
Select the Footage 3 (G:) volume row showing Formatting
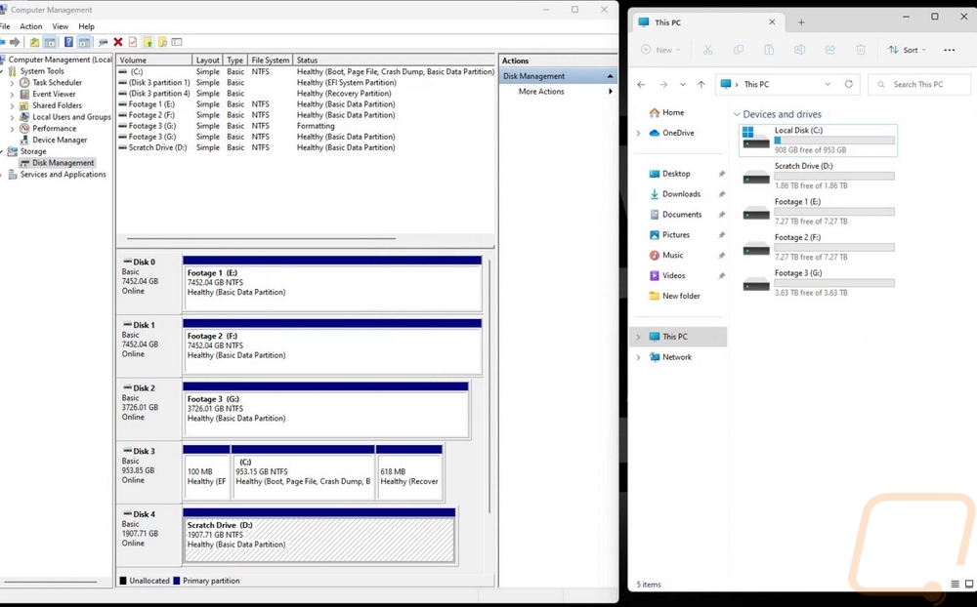pyautogui.click(x=305, y=127)
